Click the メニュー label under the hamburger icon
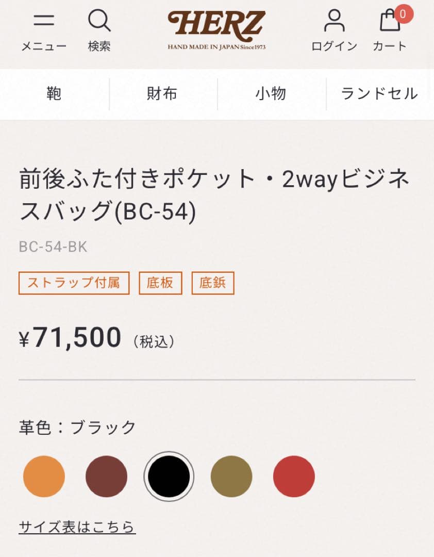The width and height of the screenshot is (434, 557). pyautogui.click(x=44, y=45)
